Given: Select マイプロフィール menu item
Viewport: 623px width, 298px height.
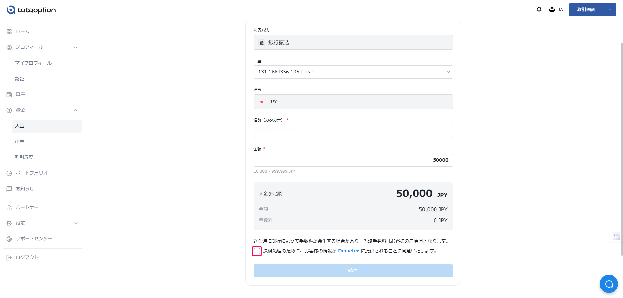Looking at the screenshot, I should click(x=33, y=63).
